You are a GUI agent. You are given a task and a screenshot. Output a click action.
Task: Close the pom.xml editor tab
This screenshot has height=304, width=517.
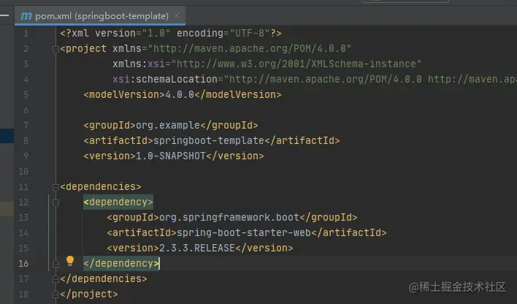tap(177, 15)
